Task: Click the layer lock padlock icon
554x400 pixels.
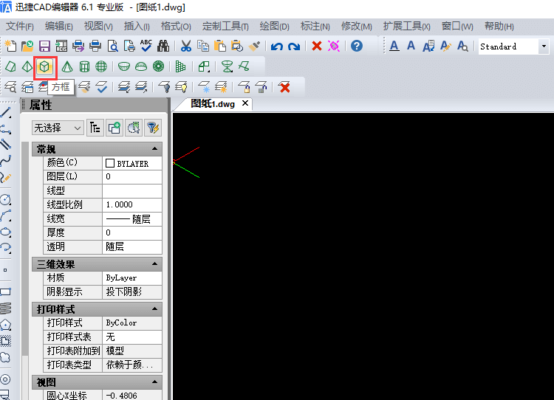Action: point(244,87)
